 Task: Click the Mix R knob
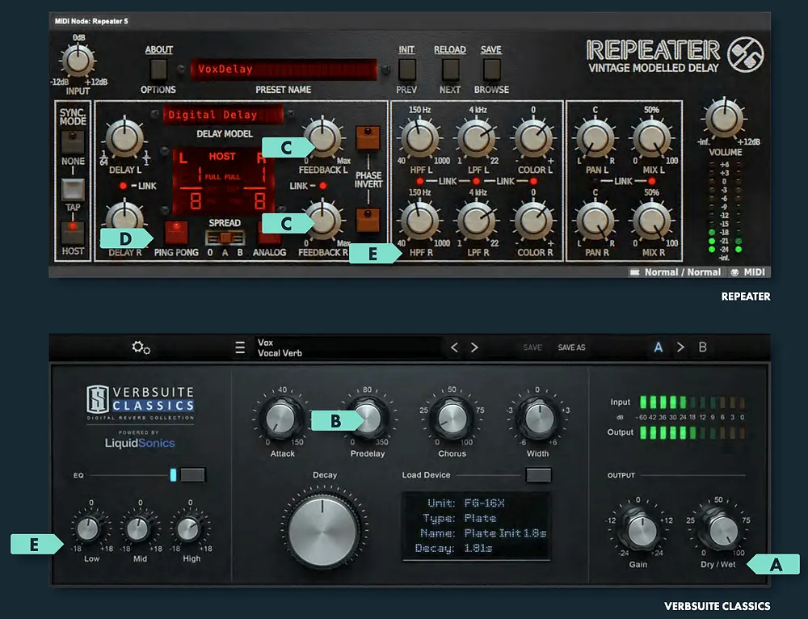click(x=652, y=221)
